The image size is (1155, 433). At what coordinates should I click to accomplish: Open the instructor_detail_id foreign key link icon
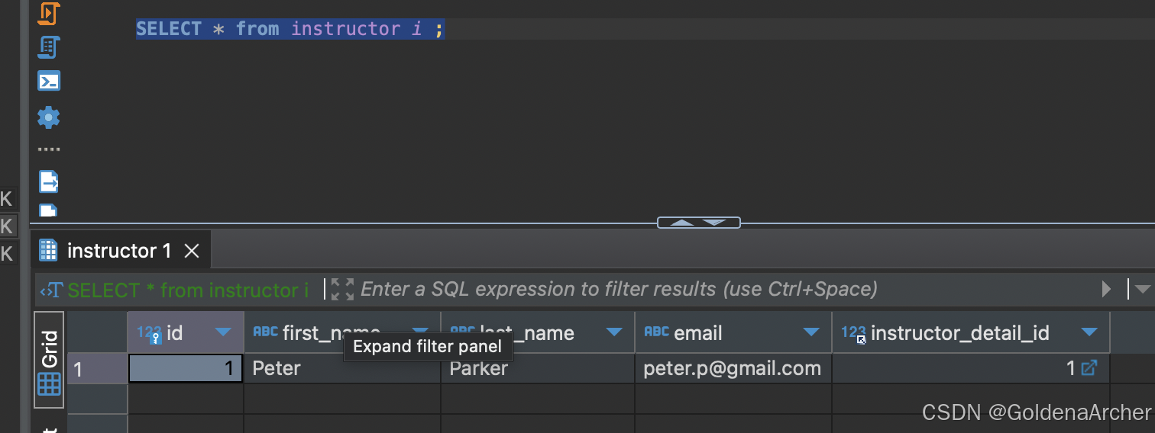(1090, 368)
